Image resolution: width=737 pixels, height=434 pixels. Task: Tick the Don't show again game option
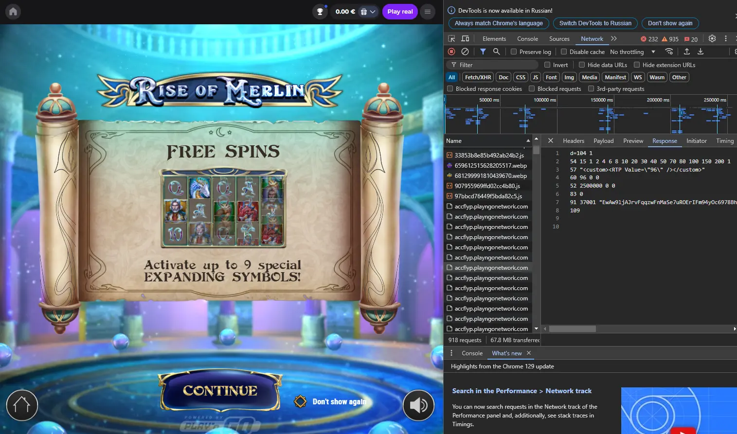[x=300, y=401]
